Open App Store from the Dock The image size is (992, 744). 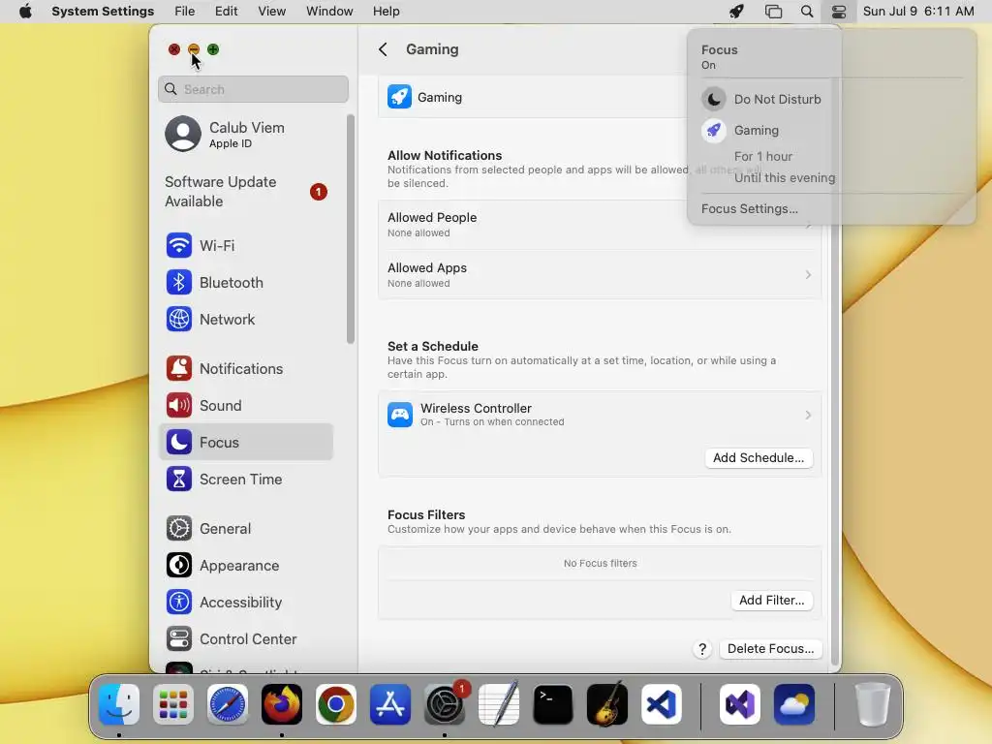(x=389, y=704)
